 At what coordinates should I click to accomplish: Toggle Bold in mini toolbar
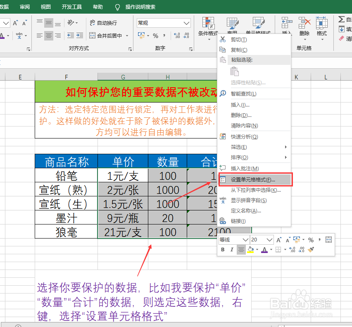(223, 250)
